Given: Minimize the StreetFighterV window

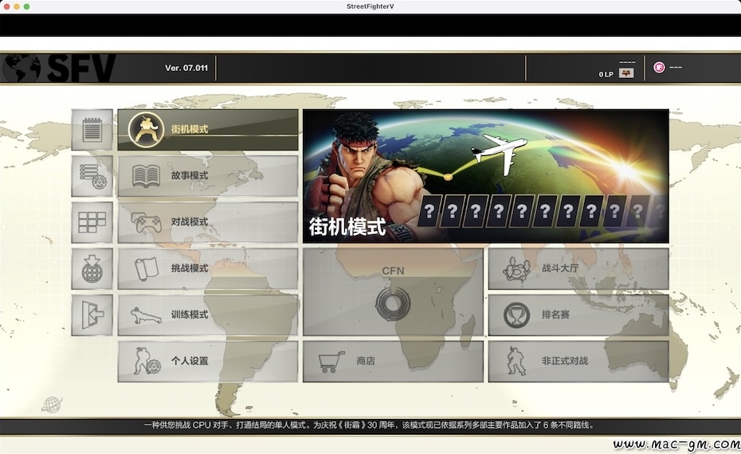Looking at the screenshot, I should [17, 6].
